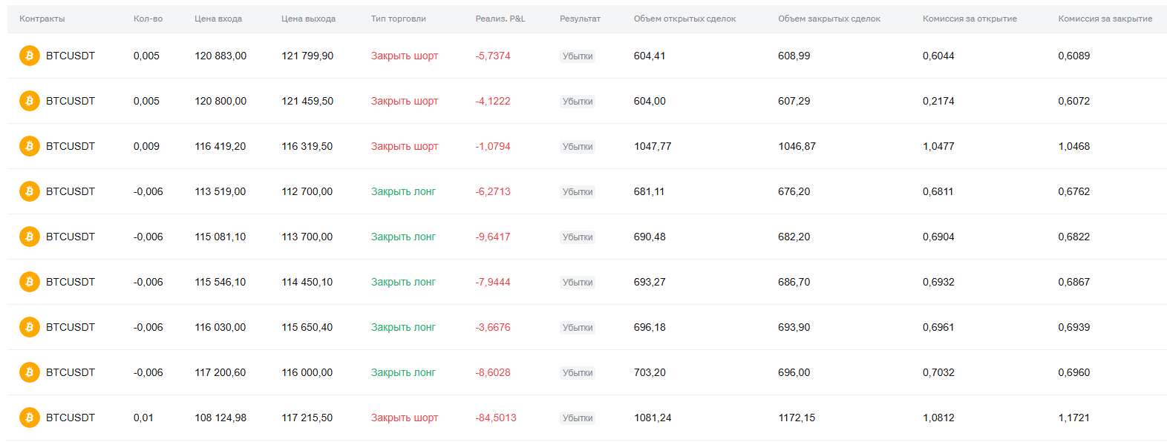
Task: Click Закрыть лонг in the -6,2713 row
Action: tap(403, 191)
